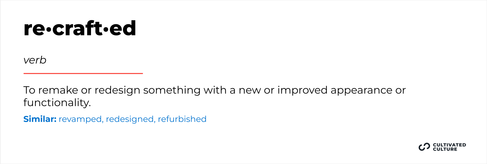
Task: Click the second syllable dot before "ed"
Action: [x=106, y=29]
